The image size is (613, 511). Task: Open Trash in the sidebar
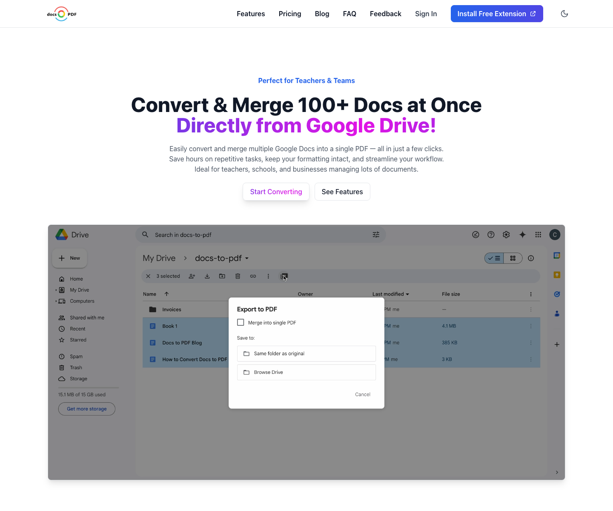tap(76, 367)
